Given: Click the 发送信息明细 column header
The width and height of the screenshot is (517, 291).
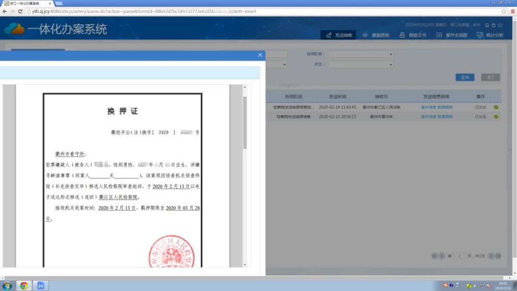Looking at the screenshot, I should (x=436, y=97).
